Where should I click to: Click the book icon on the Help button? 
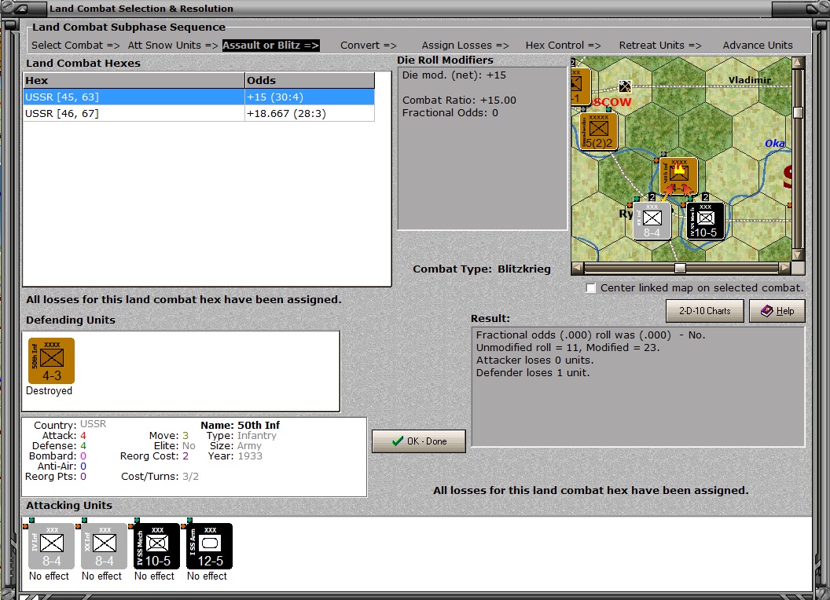pyautogui.click(x=766, y=311)
